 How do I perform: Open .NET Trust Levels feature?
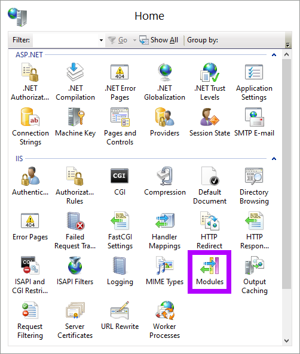pos(210,82)
